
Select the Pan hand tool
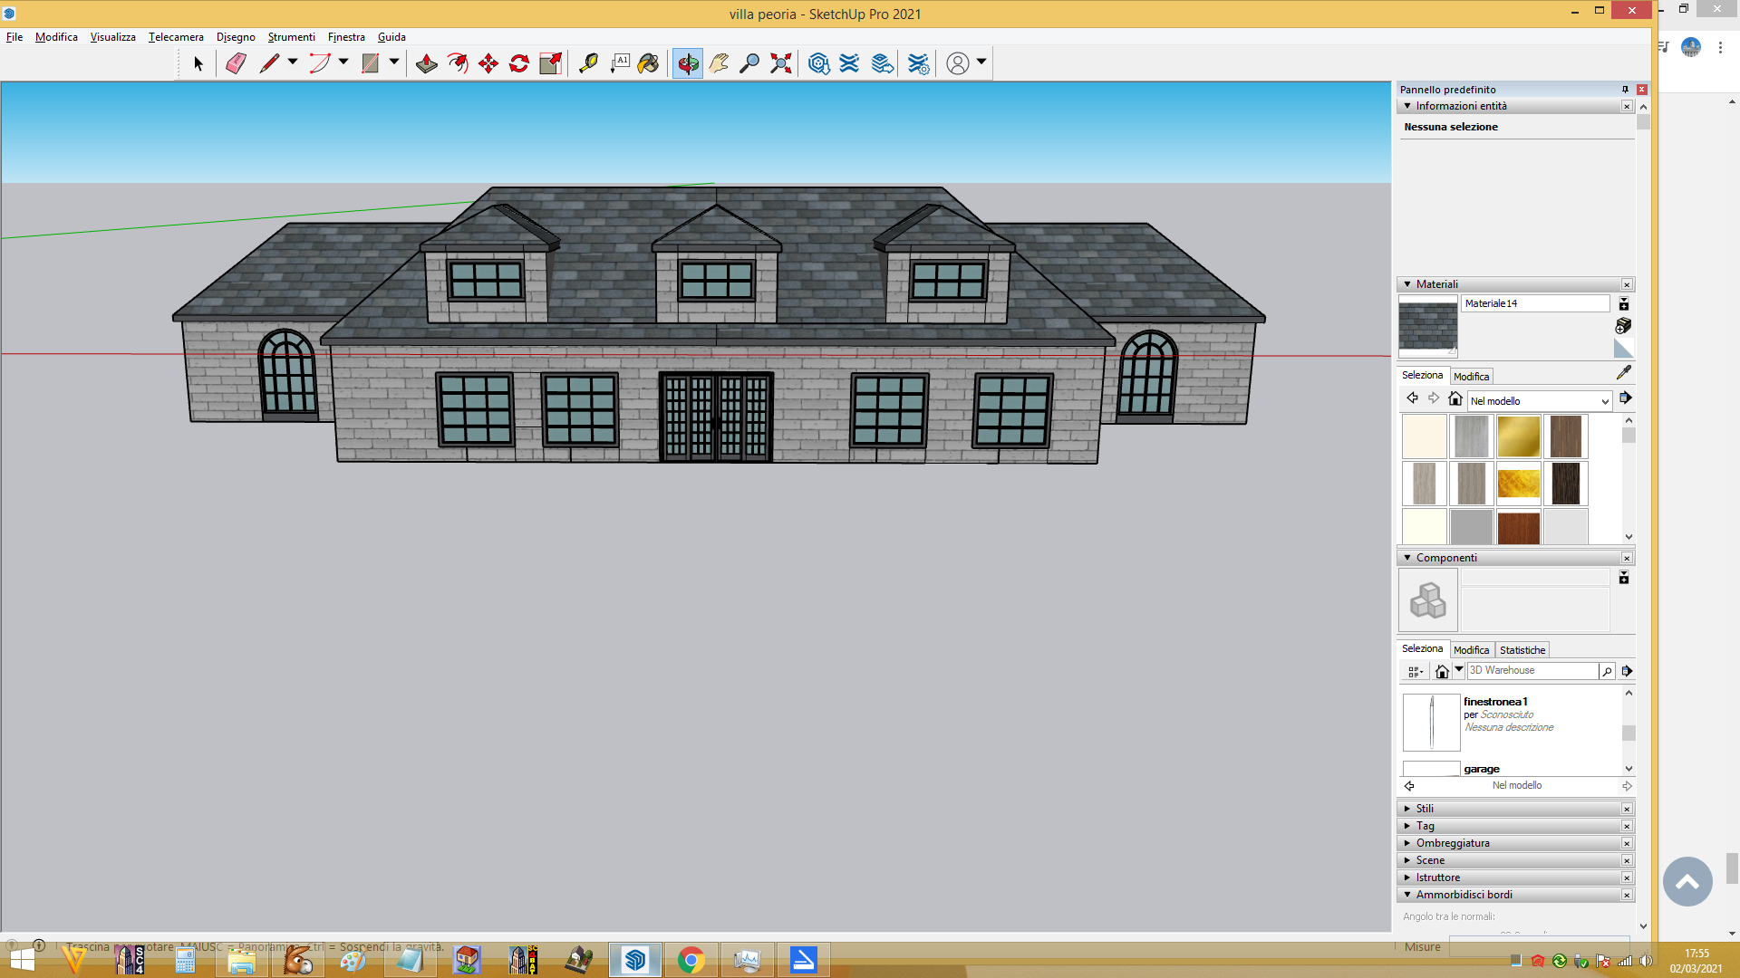(719, 63)
